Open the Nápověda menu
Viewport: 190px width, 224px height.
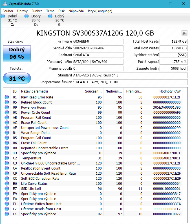(76, 11)
